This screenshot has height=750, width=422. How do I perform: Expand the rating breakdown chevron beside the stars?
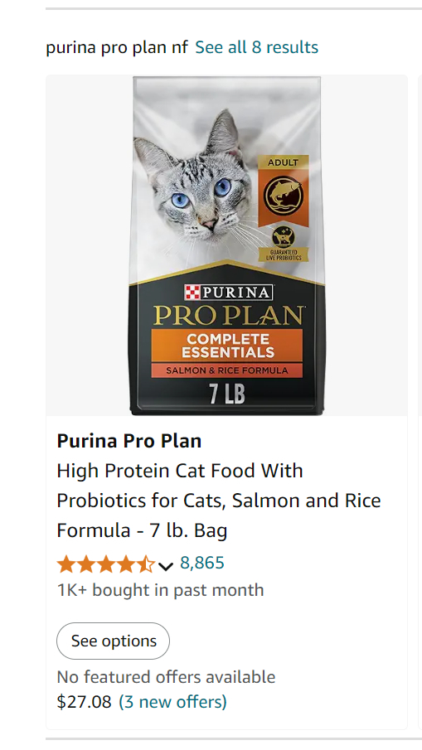tap(166, 566)
